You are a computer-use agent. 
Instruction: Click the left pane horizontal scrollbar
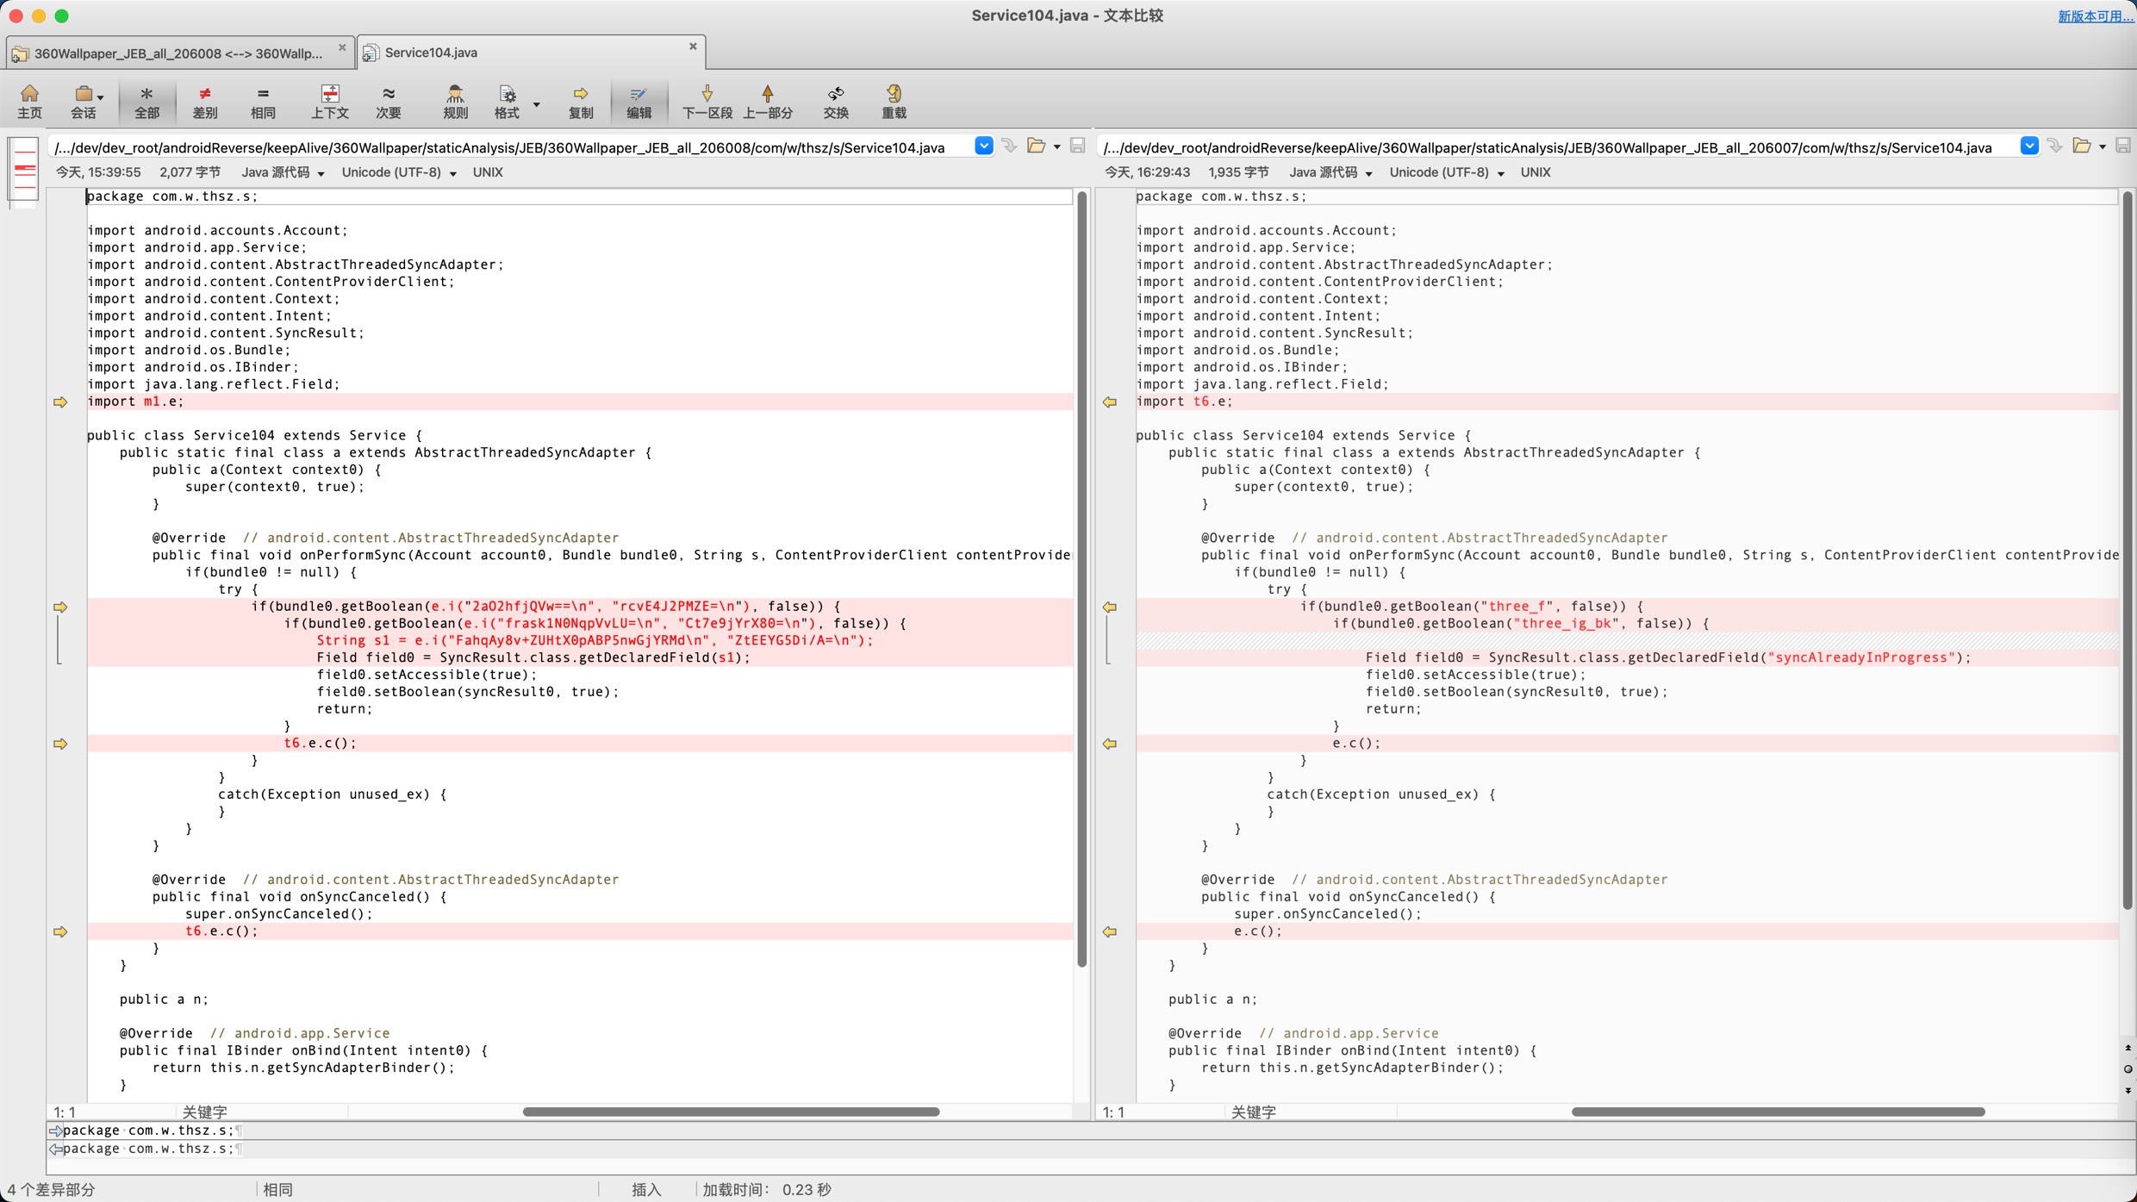tap(731, 1112)
